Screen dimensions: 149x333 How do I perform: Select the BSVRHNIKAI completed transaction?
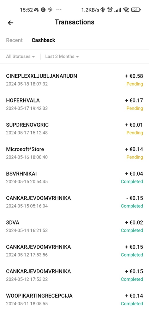pyautogui.click(x=74, y=178)
